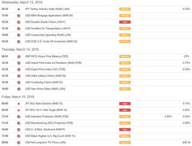Open USD Initial Jobless Claims event
This screenshot has height=146, width=192.
pos(46,76)
